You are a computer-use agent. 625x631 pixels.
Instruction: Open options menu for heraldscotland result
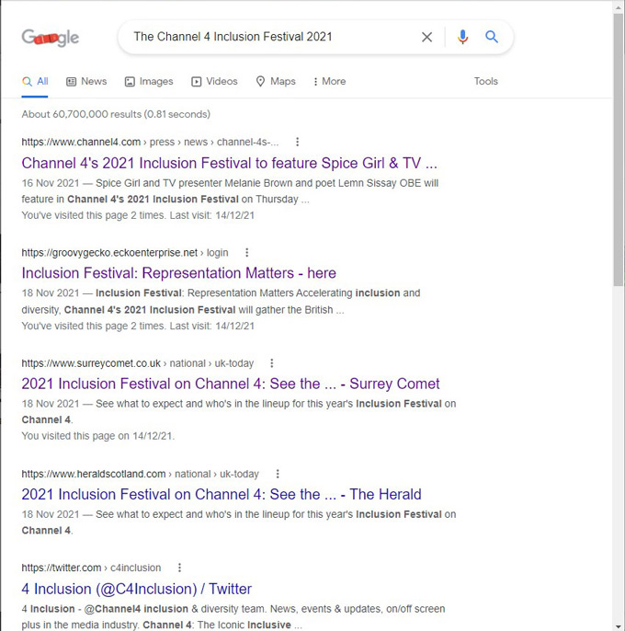coord(278,474)
